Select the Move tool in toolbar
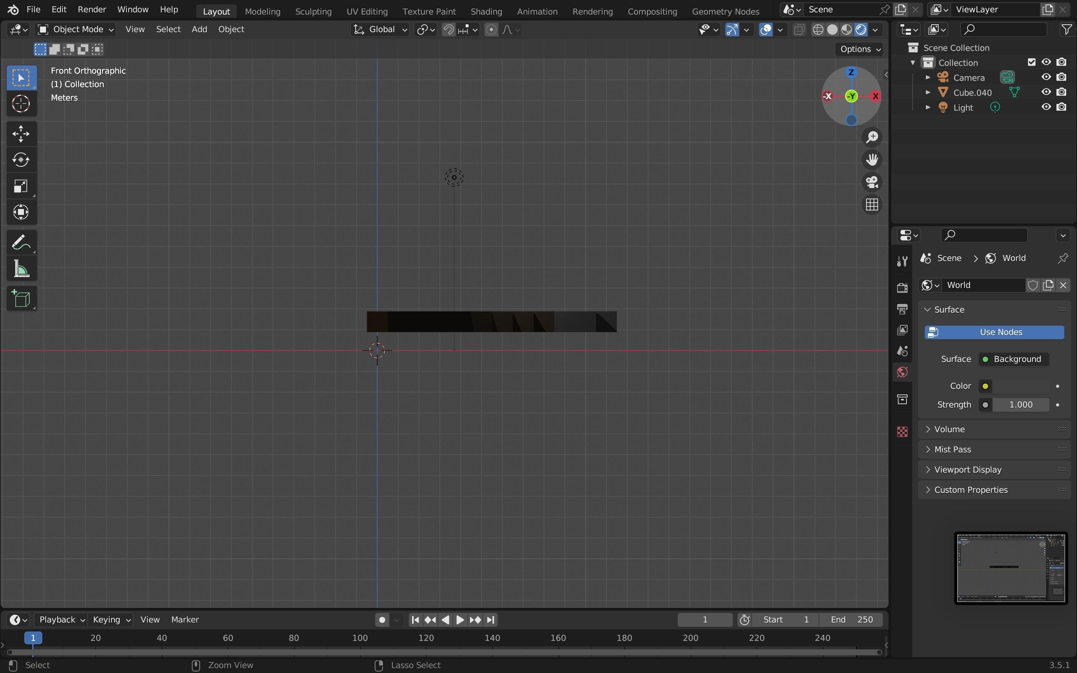This screenshot has height=673, width=1077. [x=21, y=133]
